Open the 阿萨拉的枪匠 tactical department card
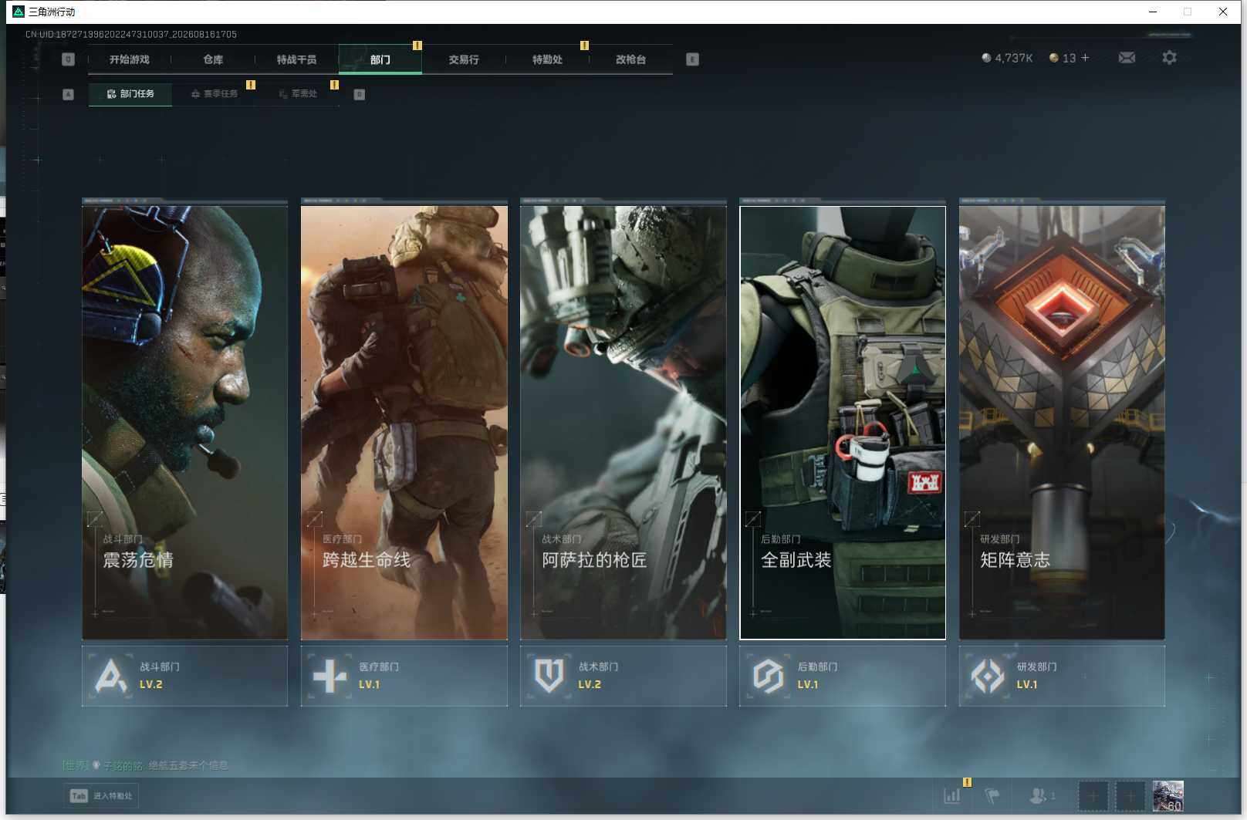 click(623, 422)
